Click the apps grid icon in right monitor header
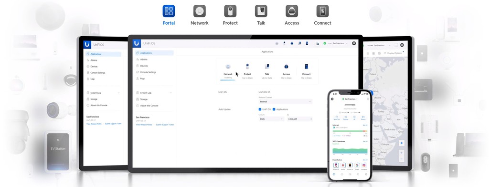This screenshot has height=187, width=489. pyautogui.click(x=396, y=45)
